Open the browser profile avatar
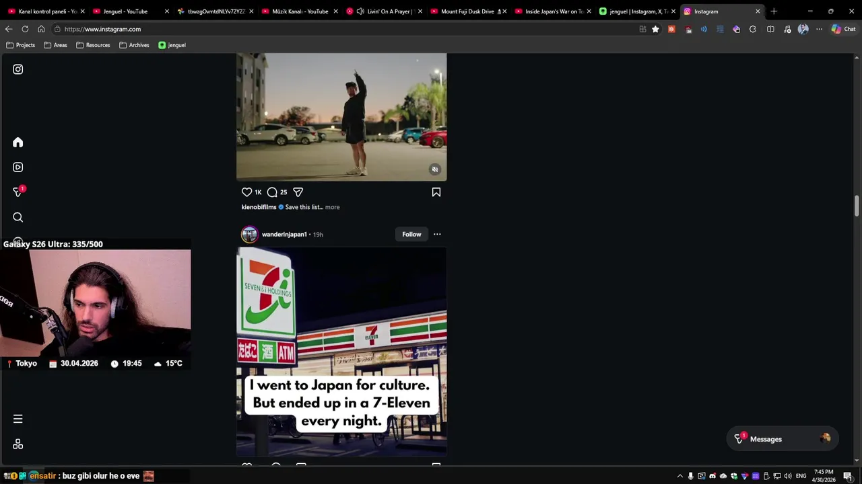The height and width of the screenshot is (484, 862). pos(803,29)
